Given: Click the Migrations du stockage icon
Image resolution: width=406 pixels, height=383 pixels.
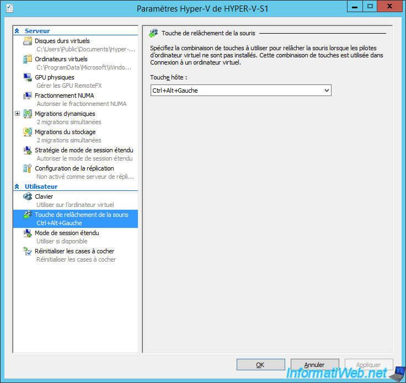Looking at the screenshot, I should pos(28,132).
